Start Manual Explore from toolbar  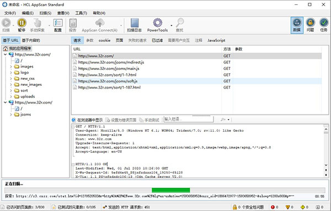pyautogui.click(x=37, y=23)
